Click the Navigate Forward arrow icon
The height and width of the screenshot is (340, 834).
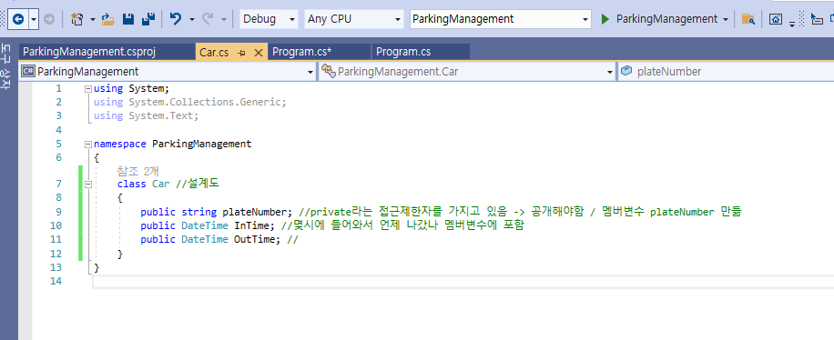click(49, 20)
